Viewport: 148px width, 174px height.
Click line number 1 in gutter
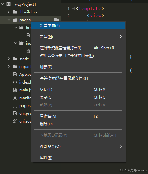[68, 9]
